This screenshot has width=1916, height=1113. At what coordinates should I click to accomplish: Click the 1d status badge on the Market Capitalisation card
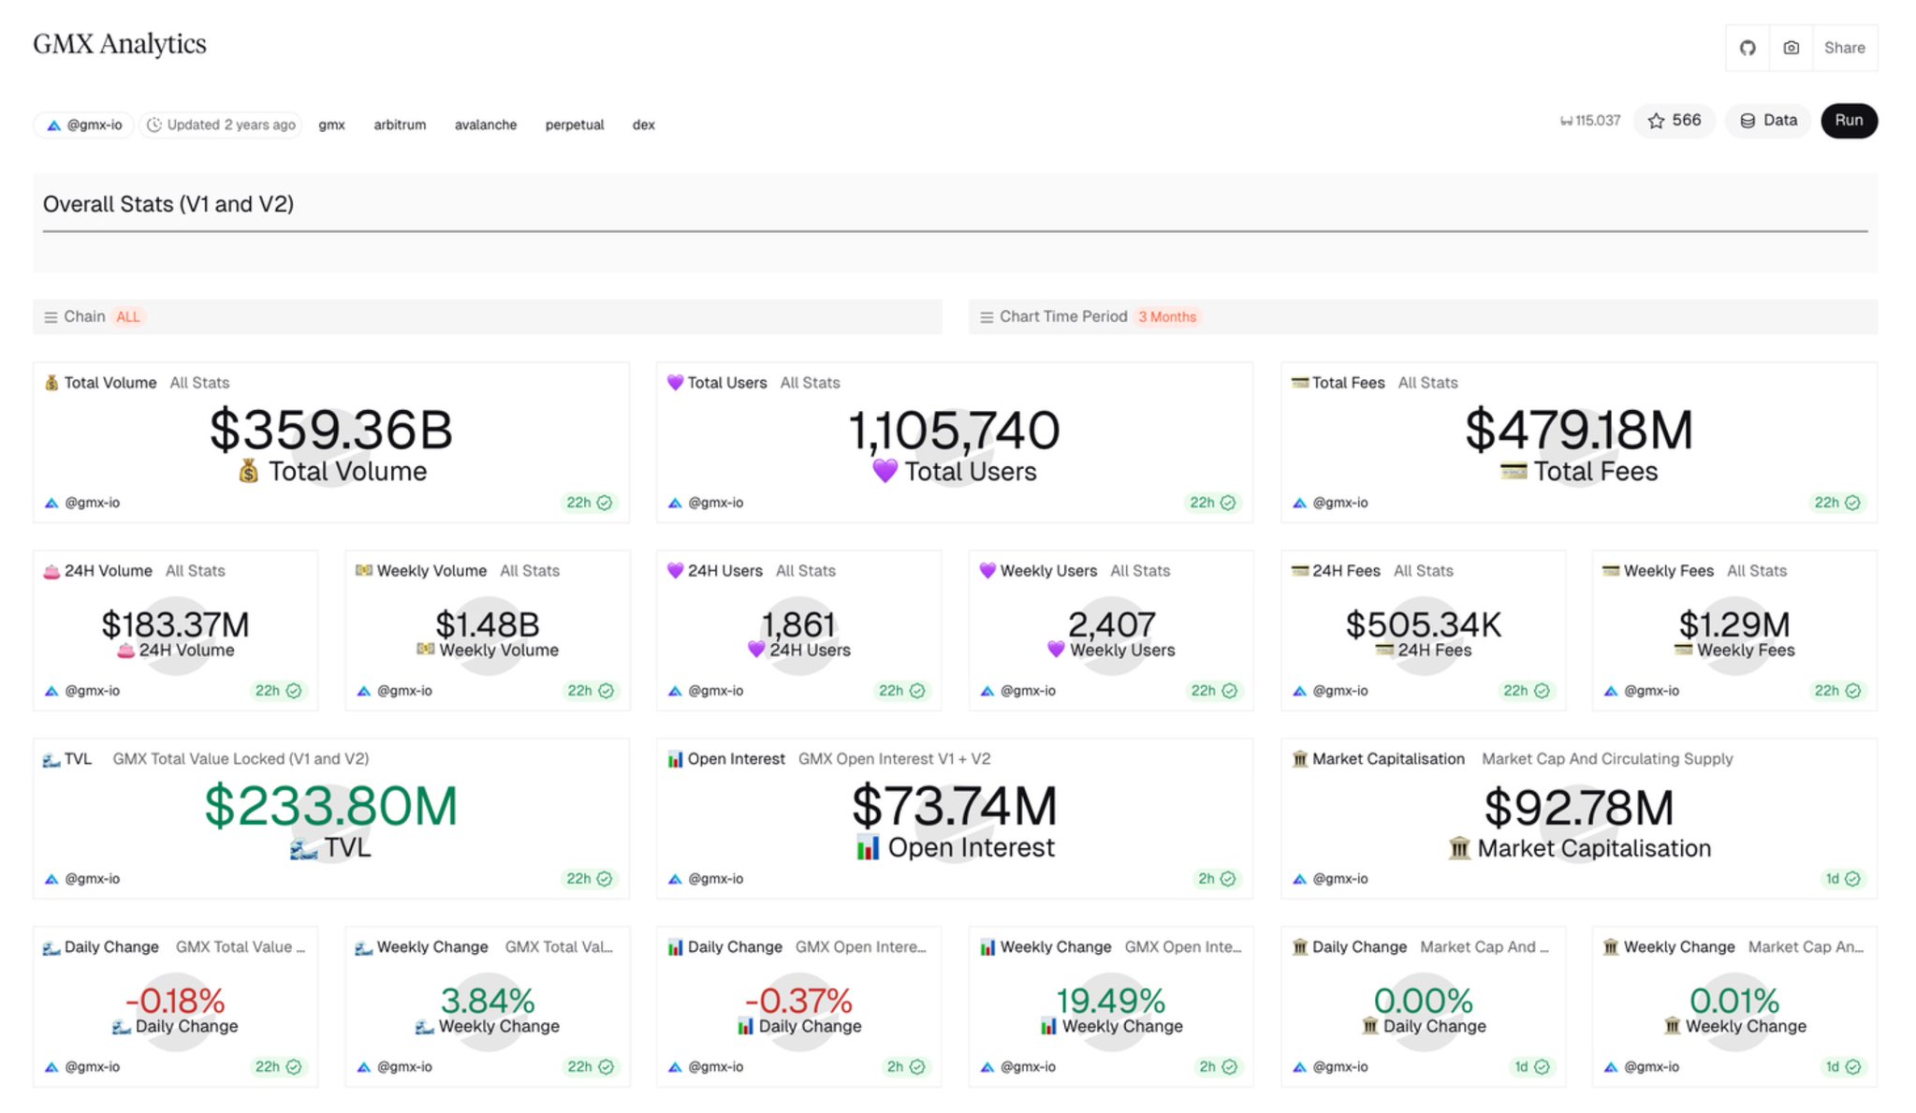[1842, 879]
